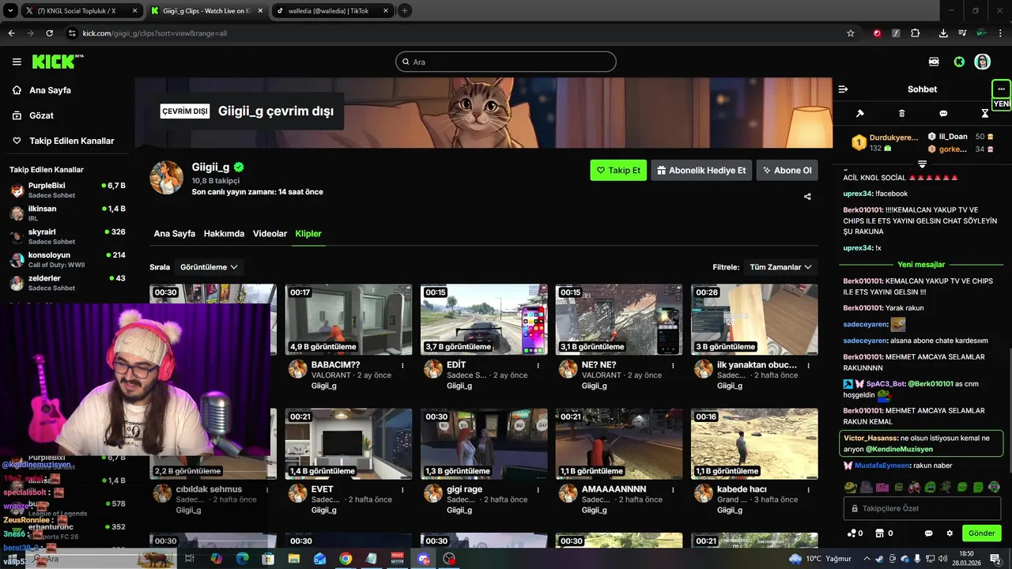The width and height of the screenshot is (1012, 569).
Task: Click the hammer moderation icon in chat
Action: [860, 114]
